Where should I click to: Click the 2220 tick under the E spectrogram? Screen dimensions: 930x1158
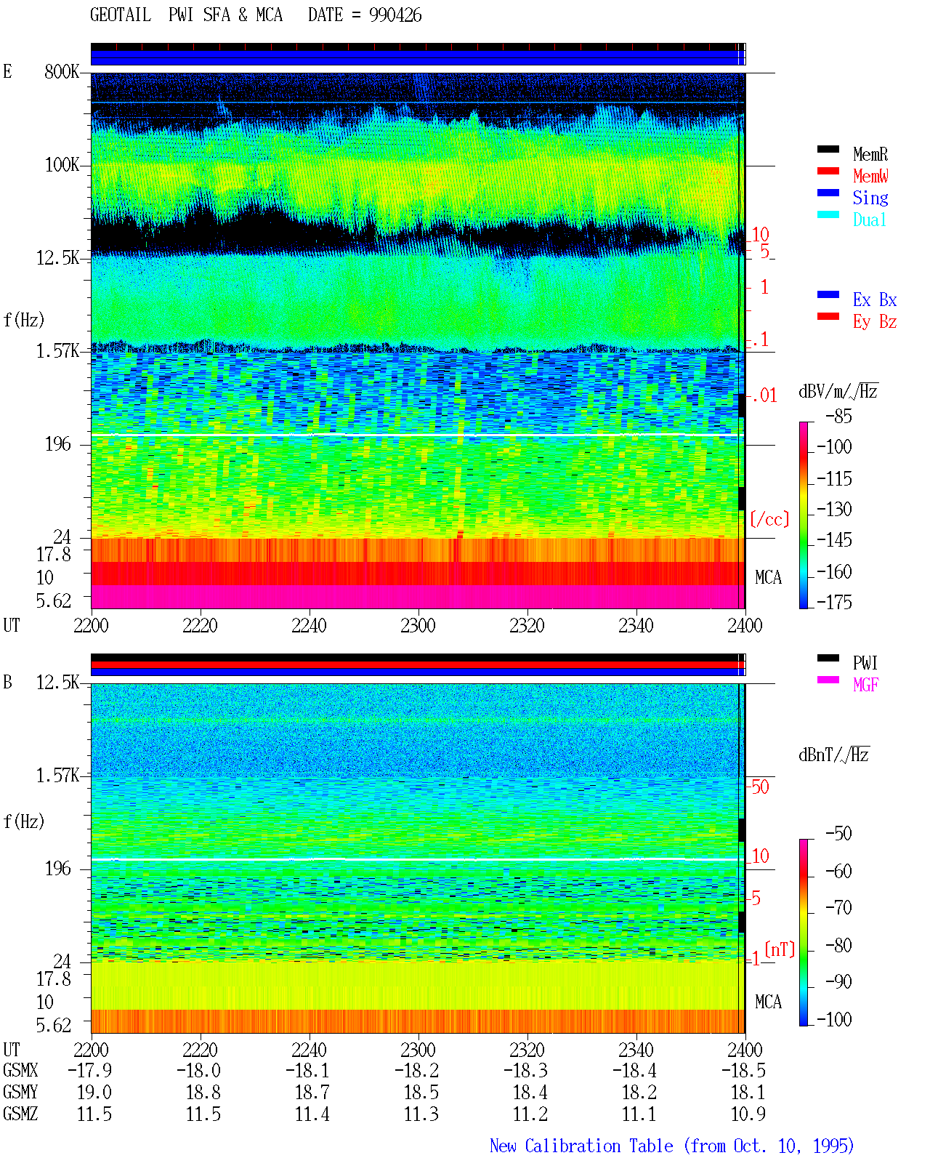click(x=200, y=626)
